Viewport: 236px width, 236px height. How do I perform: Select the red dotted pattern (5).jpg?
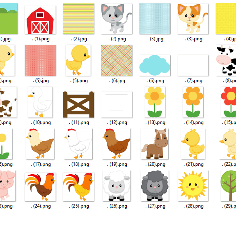tap(40, 60)
